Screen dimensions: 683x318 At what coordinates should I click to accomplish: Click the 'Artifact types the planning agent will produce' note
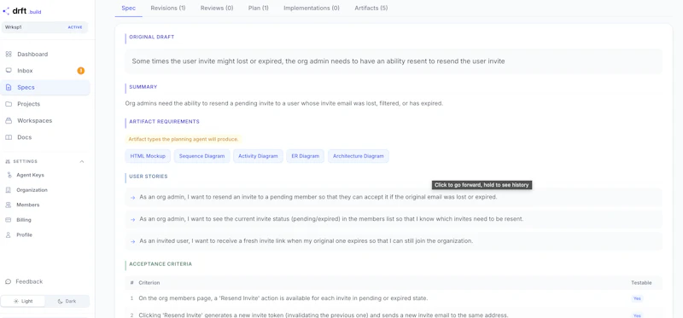click(183, 139)
